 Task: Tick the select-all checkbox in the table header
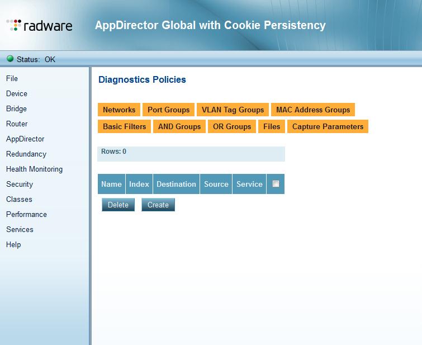(276, 183)
